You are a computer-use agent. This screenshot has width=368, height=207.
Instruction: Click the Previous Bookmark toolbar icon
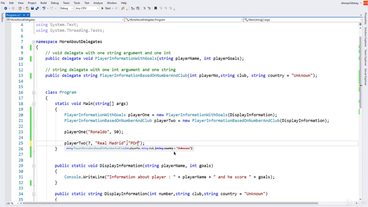[x=161, y=8]
